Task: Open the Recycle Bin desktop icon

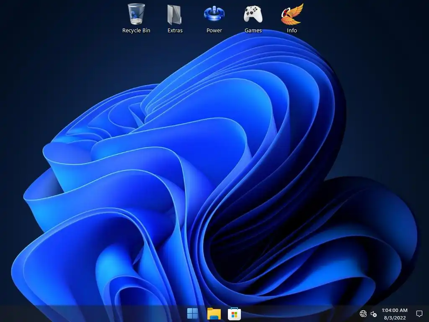Action: click(136, 14)
